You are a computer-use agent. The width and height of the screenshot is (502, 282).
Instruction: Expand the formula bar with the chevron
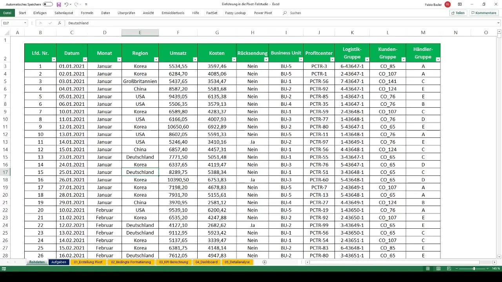click(498, 23)
